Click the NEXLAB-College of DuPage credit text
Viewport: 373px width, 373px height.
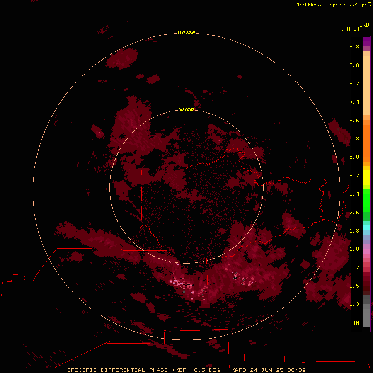pyautogui.click(x=331, y=5)
